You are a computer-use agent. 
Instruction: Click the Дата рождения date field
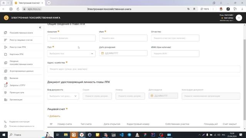tap(123, 53)
